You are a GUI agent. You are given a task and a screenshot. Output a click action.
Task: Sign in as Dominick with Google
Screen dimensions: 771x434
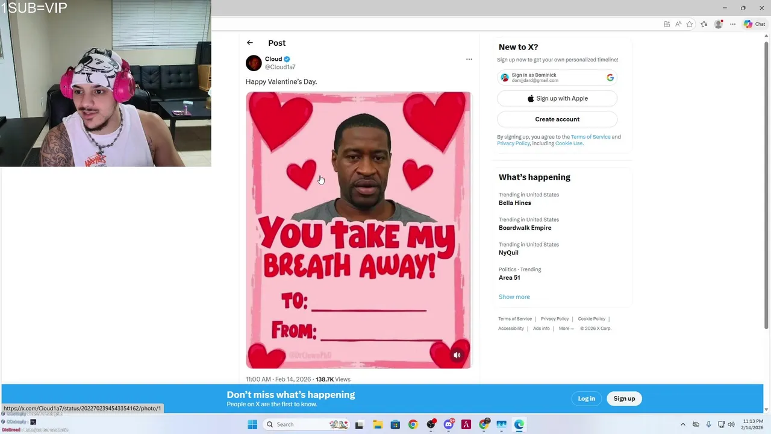(x=557, y=77)
